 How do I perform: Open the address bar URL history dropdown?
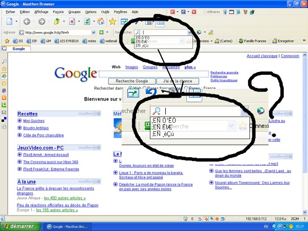click(93, 32)
